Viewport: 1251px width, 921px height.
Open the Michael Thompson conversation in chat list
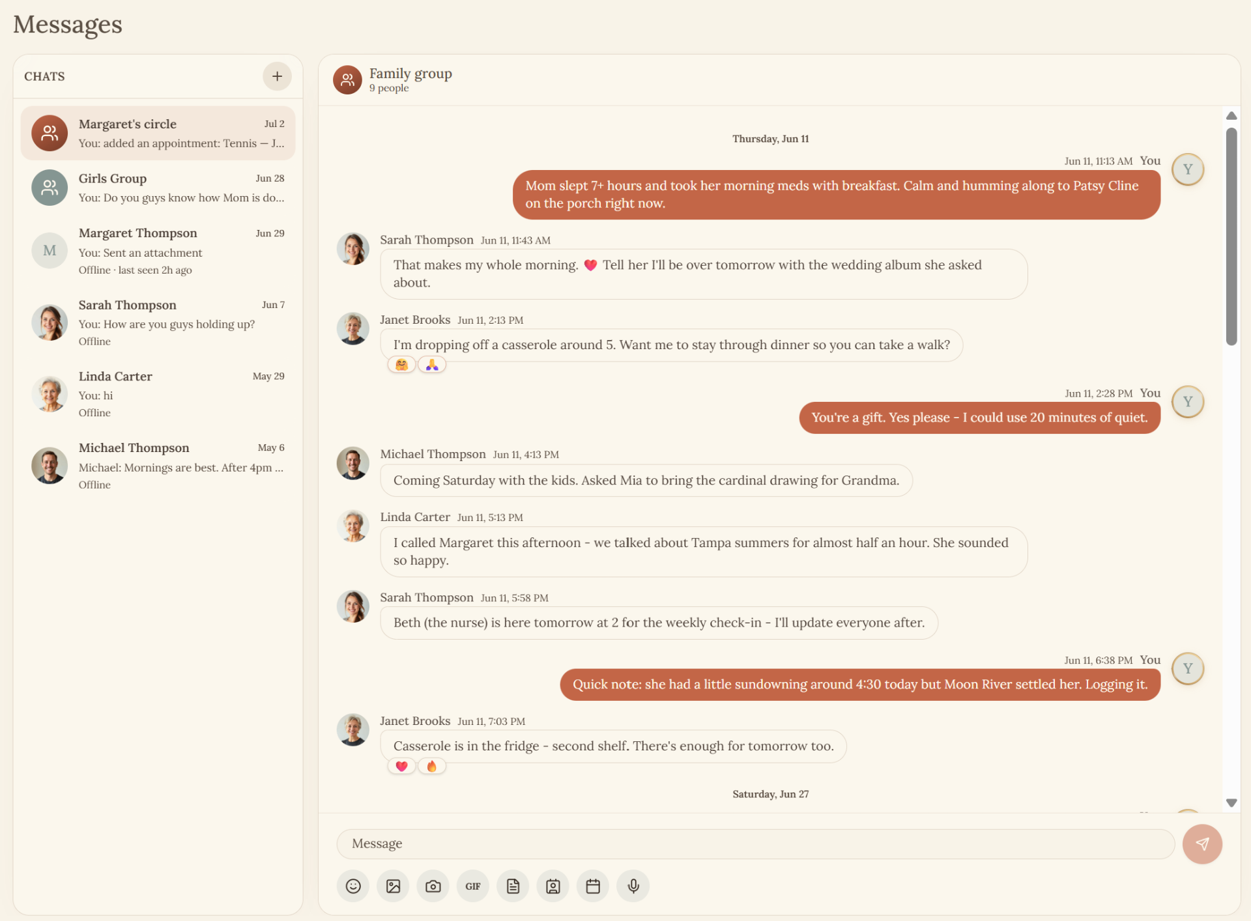[x=158, y=466]
